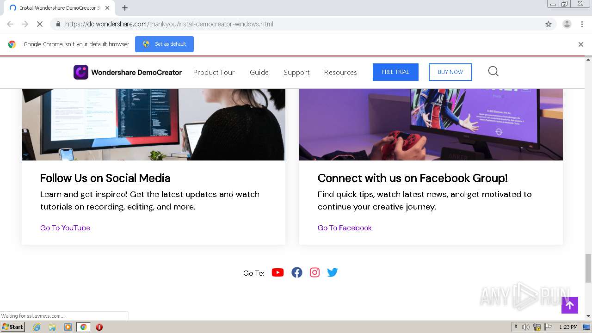Viewport: 592px width, 333px height.
Task: Open the Guide menu item
Action: (x=259, y=72)
